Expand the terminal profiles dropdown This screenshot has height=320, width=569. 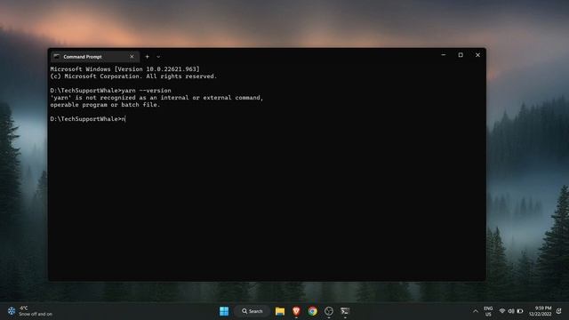pyautogui.click(x=158, y=57)
